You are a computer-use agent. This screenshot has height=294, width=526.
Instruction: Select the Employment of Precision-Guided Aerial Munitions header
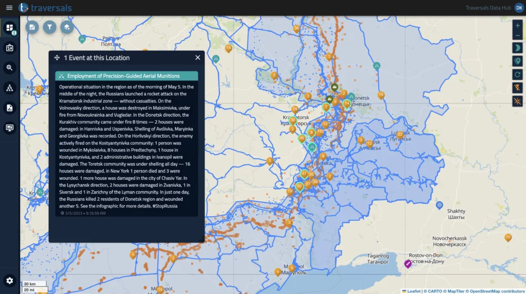127,76
